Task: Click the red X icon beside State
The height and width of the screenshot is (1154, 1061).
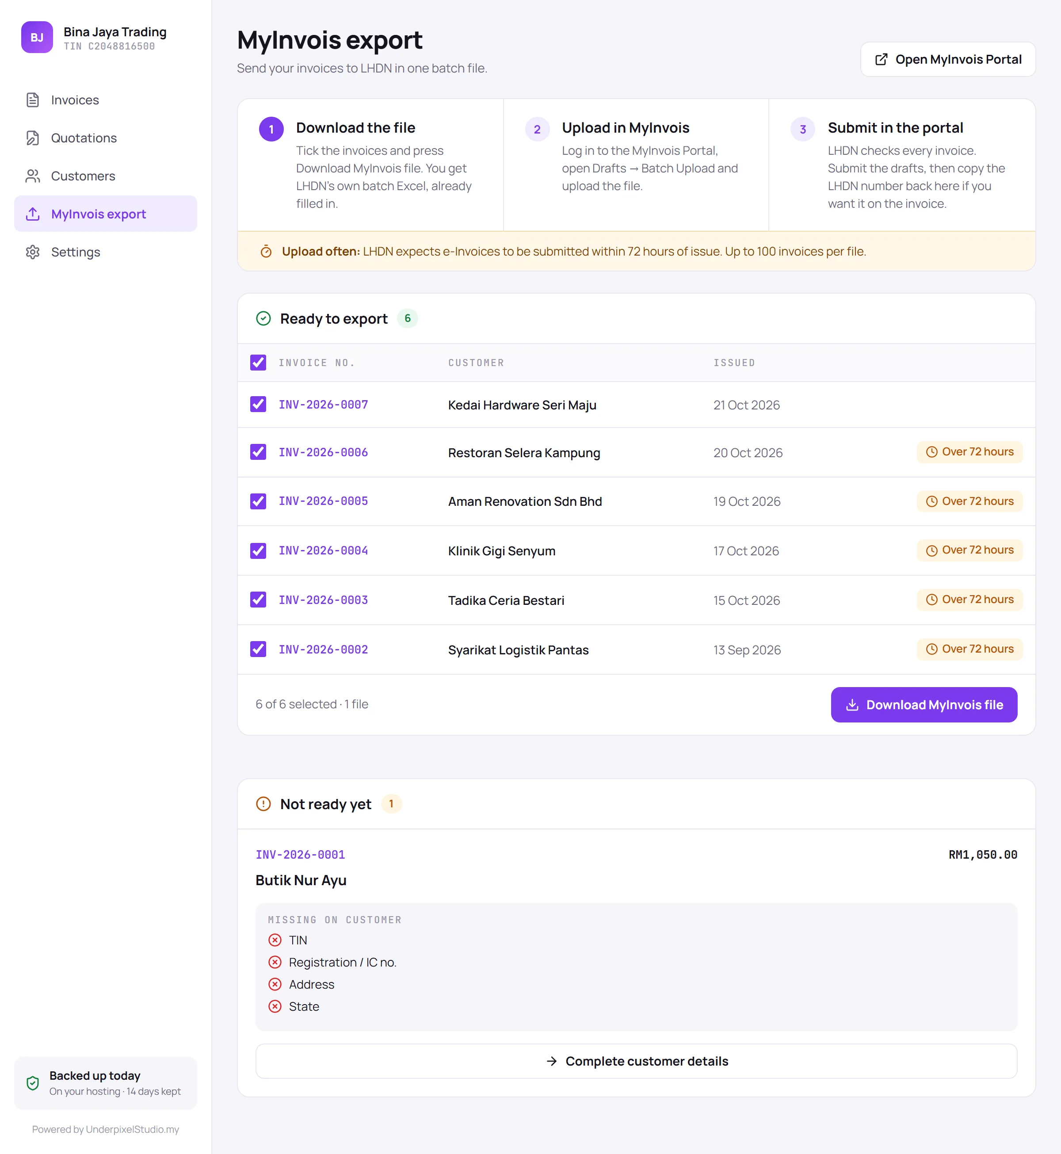Action: pyautogui.click(x=275, y=1006)
